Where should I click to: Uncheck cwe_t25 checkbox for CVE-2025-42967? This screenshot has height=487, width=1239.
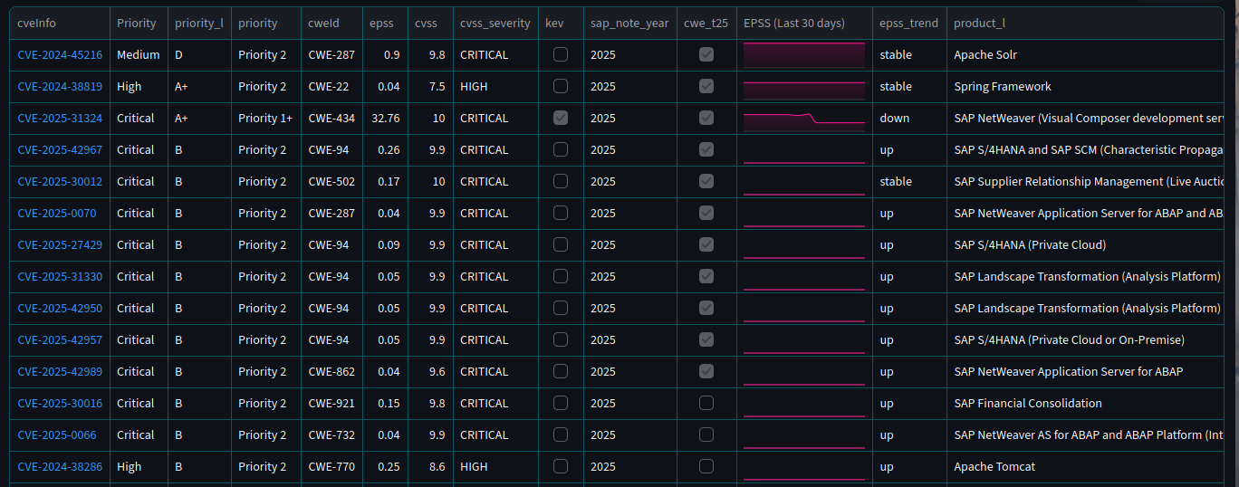(706, 149)
